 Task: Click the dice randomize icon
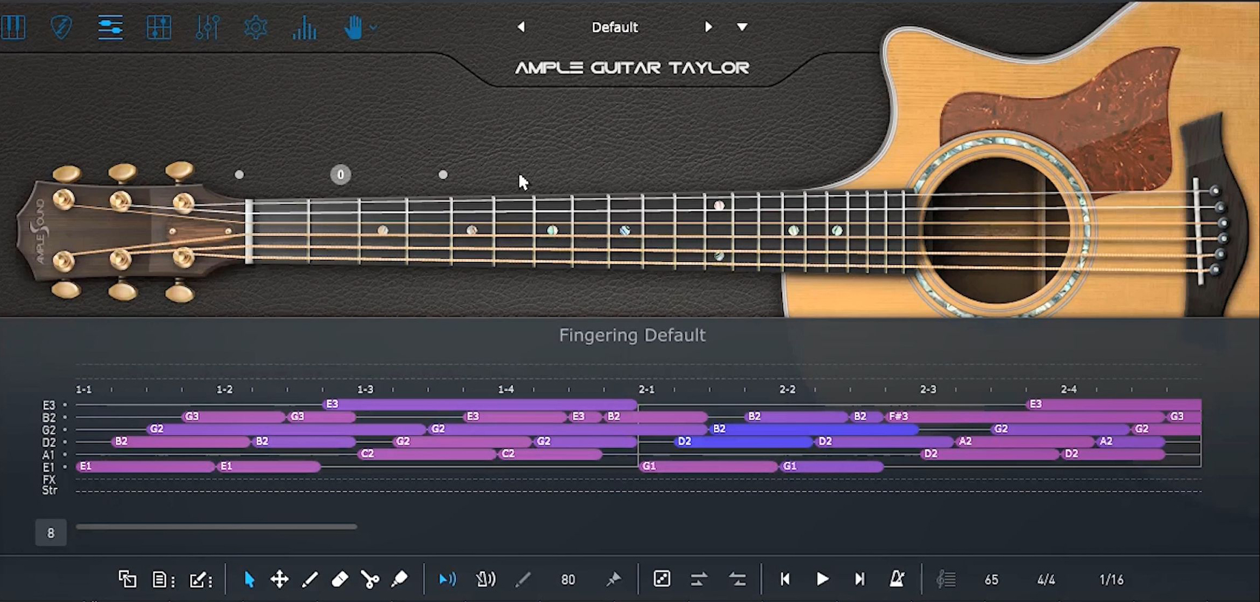coord(661,579)
